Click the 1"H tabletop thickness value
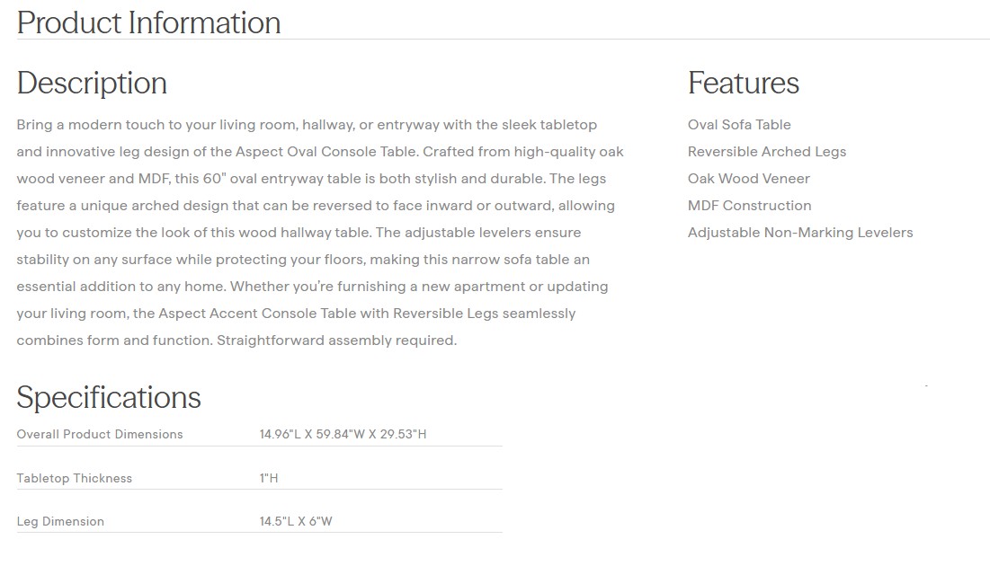This screenshot has height=566, width=990. (269, 479)
